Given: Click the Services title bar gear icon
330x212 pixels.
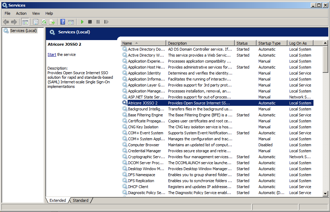Looking at the screenshot, I should click(x=5, y=5).
